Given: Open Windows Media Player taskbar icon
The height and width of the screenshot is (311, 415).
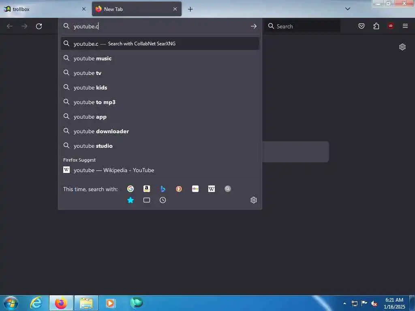Looking at the screenshot, I should pos(110,303).
